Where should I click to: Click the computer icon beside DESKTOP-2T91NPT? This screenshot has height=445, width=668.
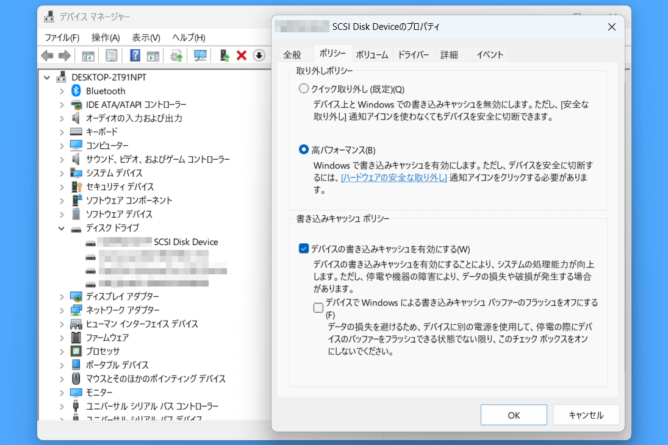62,77
